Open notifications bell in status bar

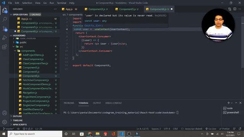point(240,129)
